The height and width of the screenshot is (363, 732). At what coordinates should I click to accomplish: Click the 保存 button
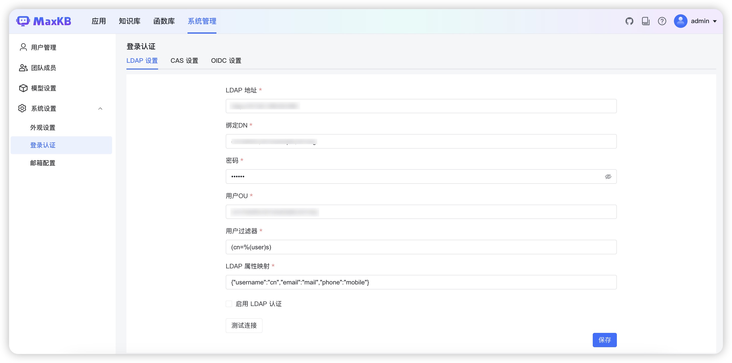[x=604, y=340]
